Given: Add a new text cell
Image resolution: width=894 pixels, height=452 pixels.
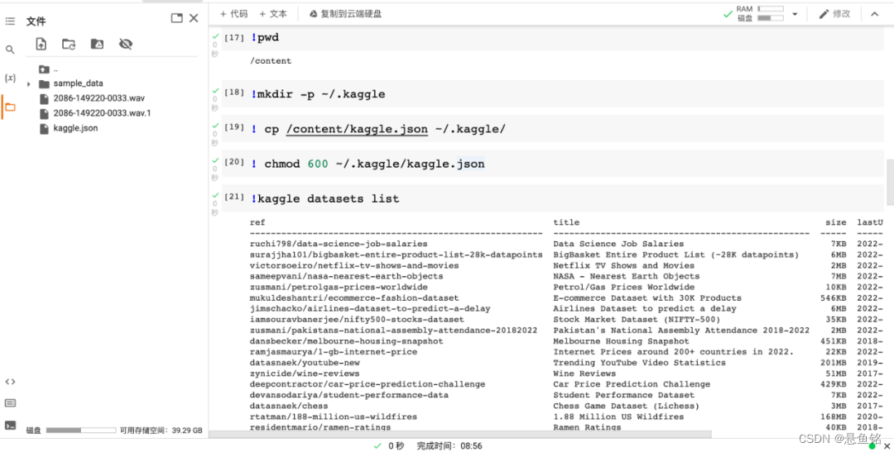Looking at the screenshot, I should 273,14.
